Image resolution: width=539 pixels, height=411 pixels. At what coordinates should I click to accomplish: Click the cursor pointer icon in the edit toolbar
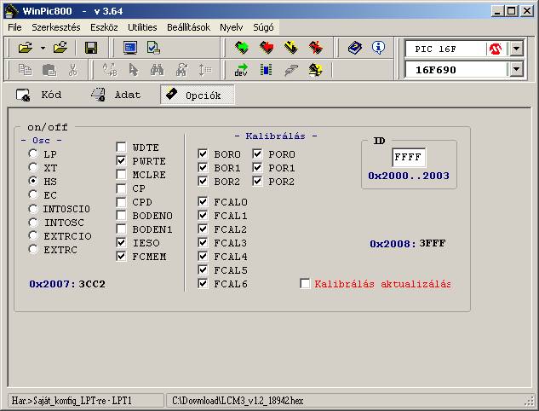134,70
